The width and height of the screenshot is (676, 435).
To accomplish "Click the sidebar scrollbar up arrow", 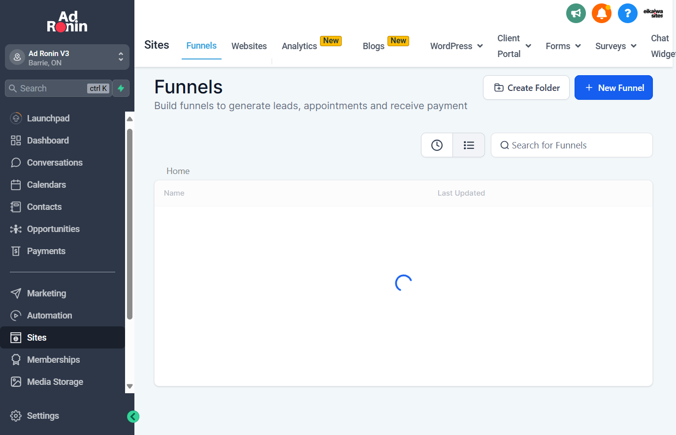I will (129, 119).
